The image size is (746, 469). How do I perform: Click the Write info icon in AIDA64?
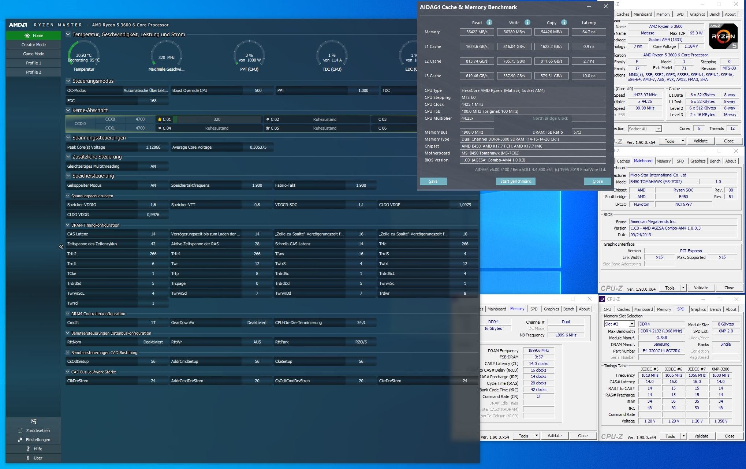pos(527,22)
